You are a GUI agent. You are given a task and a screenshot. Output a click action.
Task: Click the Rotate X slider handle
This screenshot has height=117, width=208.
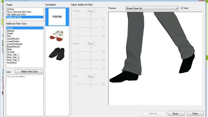(91, 52)
